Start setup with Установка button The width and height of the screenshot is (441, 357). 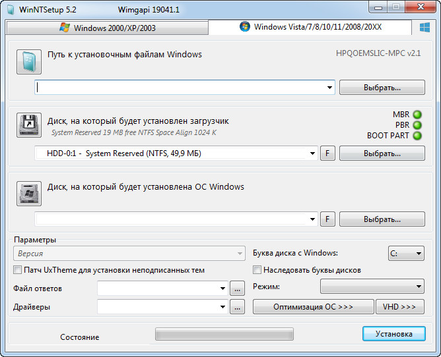coord(394,334)
